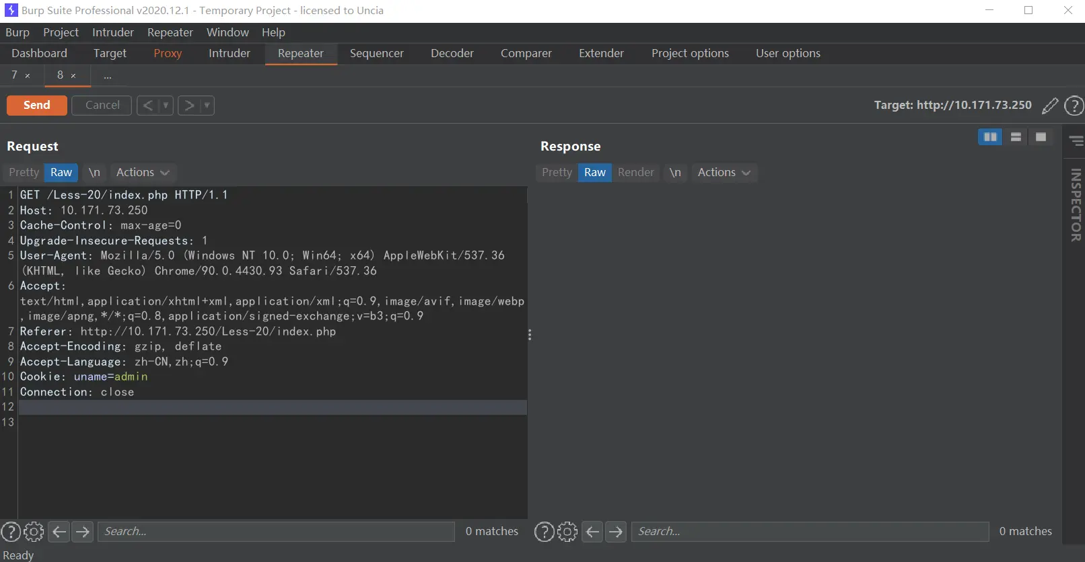Close Repeater tab 7
The height and width of the screenshot is (562, 1085).
click(x=28, y=76)
